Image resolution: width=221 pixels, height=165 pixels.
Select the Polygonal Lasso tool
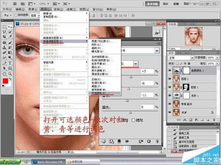click(4, 32)
